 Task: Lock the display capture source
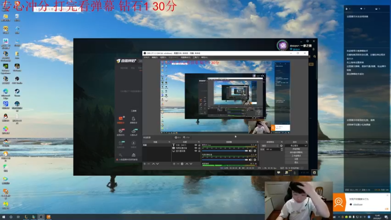coord(199,151)
